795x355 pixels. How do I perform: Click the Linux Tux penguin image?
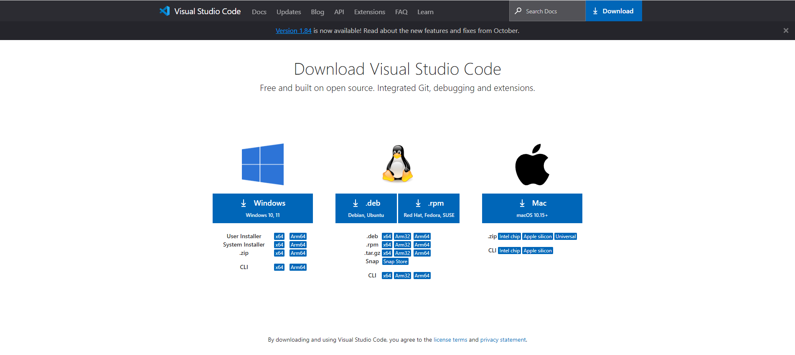pos(398,164)
